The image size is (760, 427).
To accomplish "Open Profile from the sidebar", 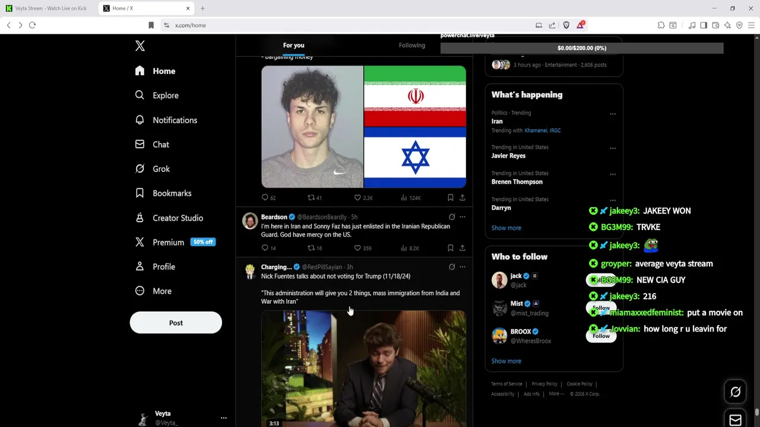I will click(x=154, y=266).
